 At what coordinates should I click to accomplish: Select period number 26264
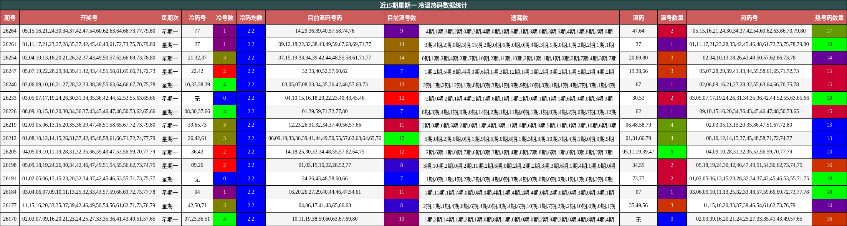[x=10, y=31]
